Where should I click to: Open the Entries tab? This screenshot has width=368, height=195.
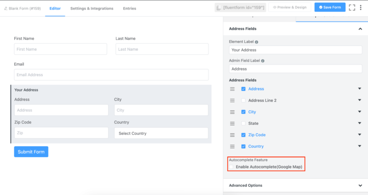click(x=129, y=8)
